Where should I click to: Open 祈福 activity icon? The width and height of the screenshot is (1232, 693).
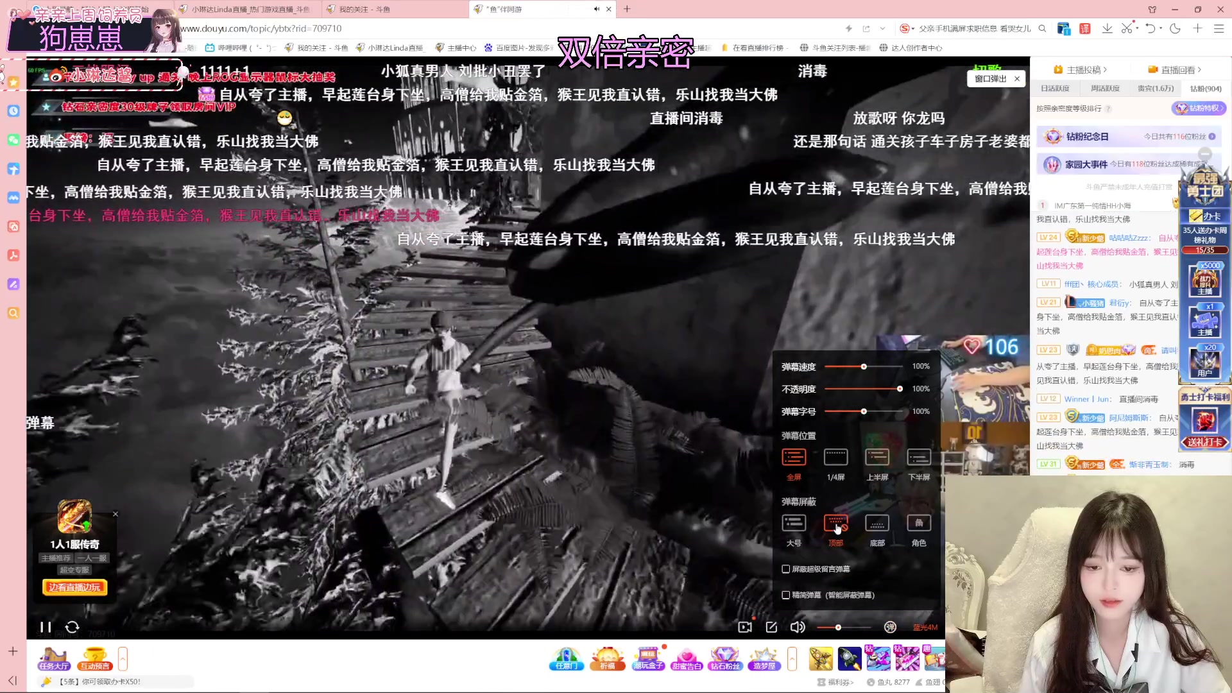607,659
